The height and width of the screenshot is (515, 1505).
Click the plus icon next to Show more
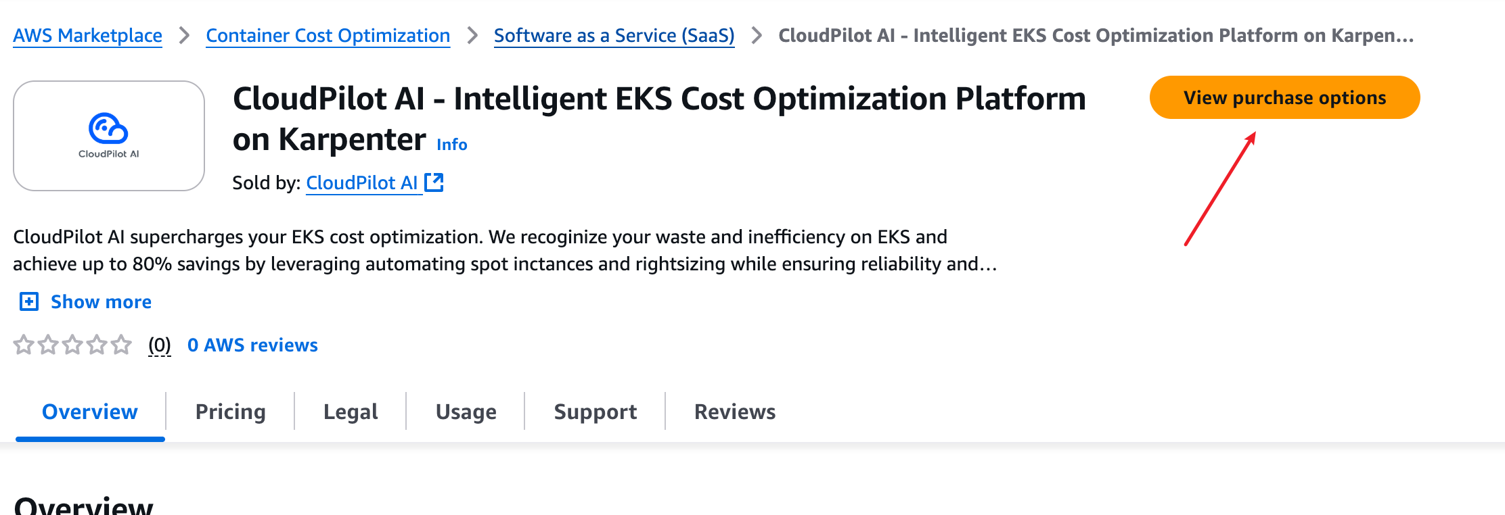pos(29,301)
